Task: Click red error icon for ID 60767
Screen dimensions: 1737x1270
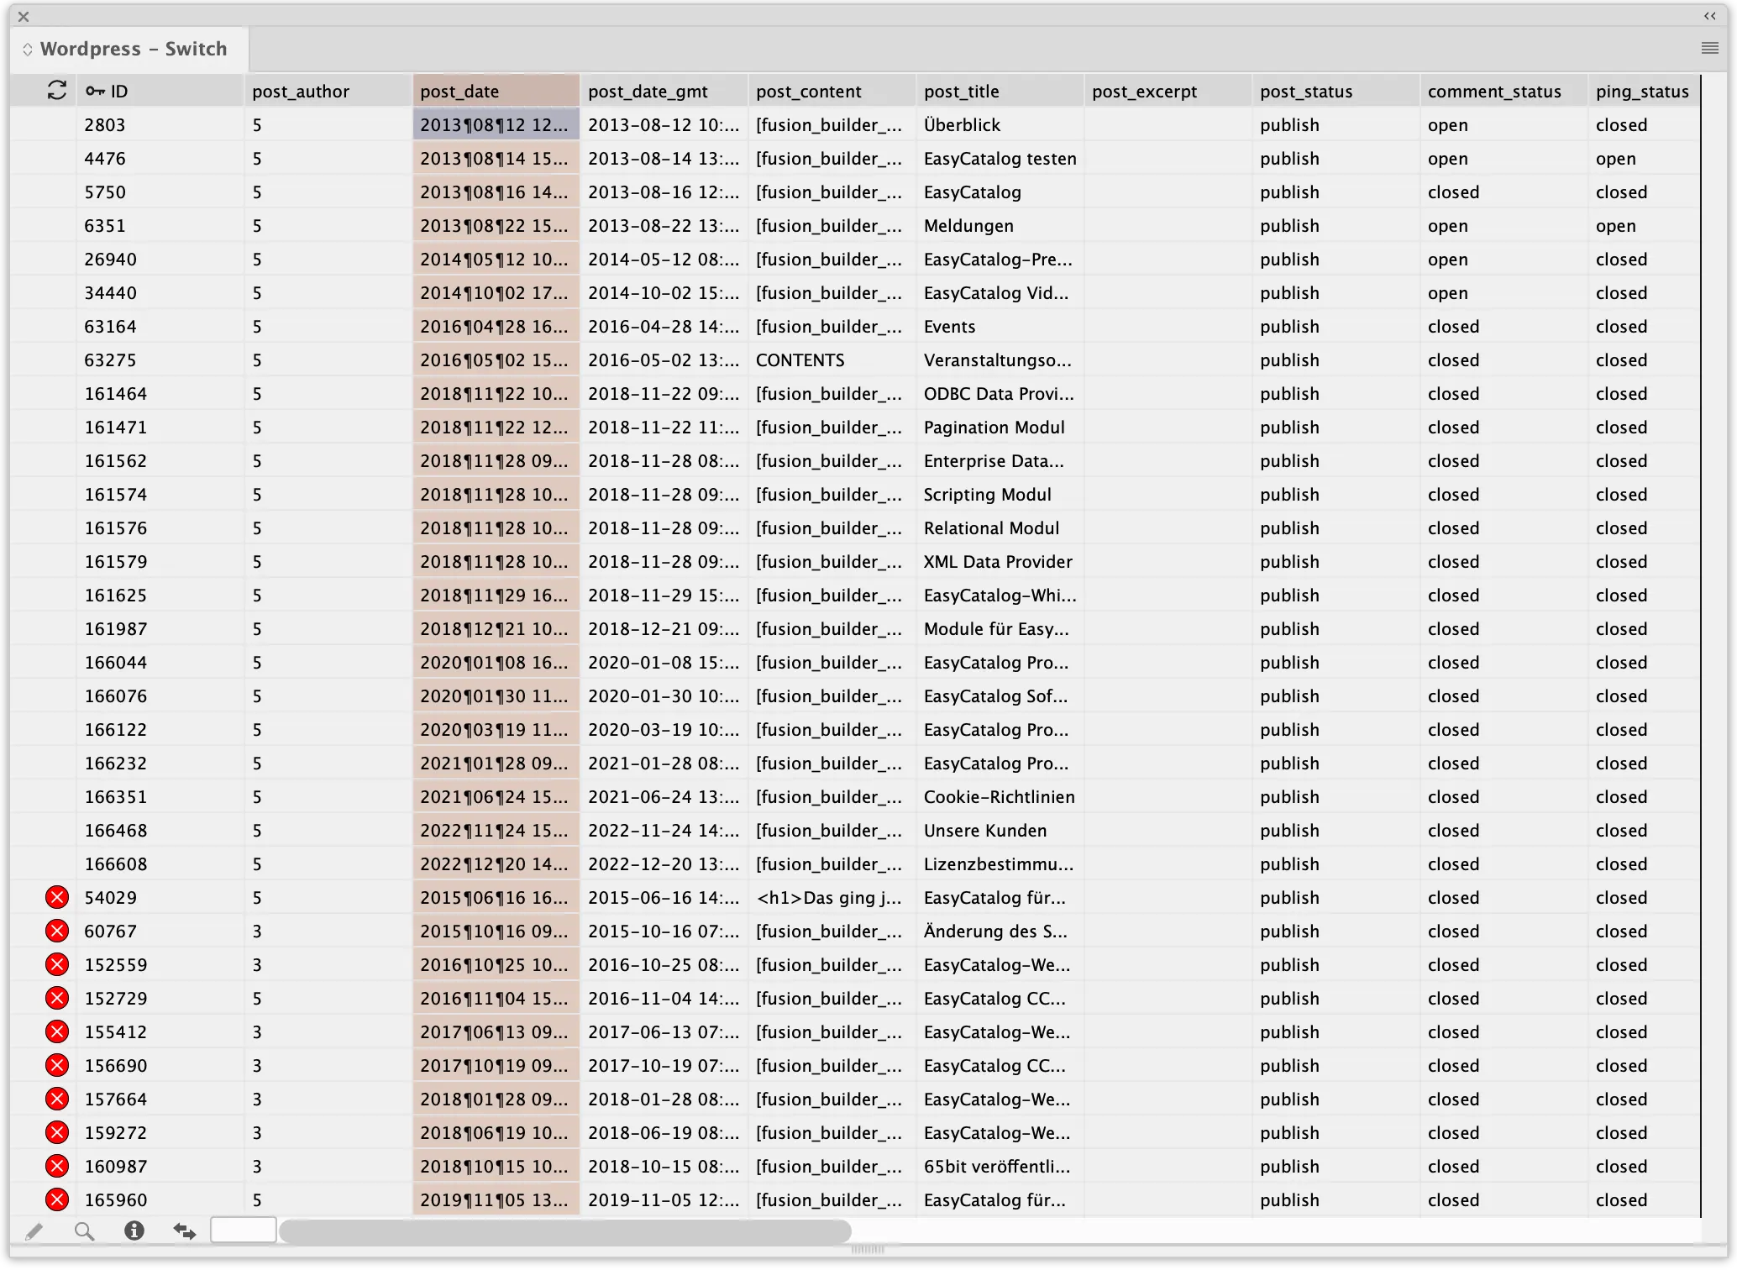Action: point(57,931)
